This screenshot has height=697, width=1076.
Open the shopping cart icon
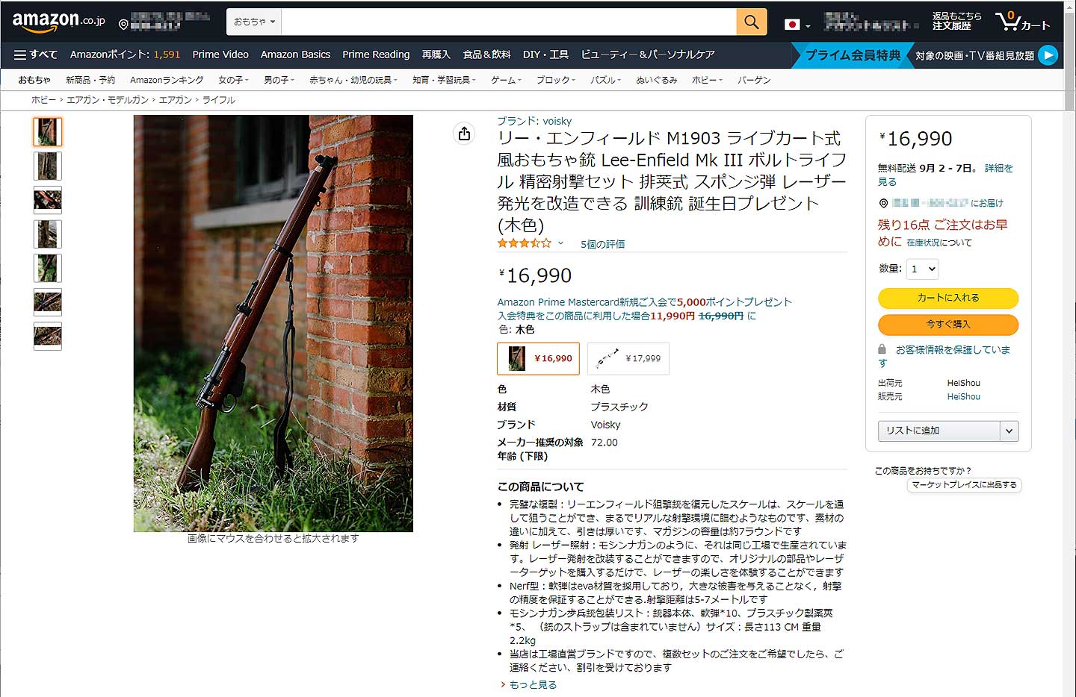click(x=1021, y=22)
